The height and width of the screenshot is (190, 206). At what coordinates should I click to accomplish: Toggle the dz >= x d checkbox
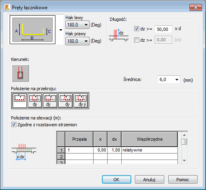[137, 29]
